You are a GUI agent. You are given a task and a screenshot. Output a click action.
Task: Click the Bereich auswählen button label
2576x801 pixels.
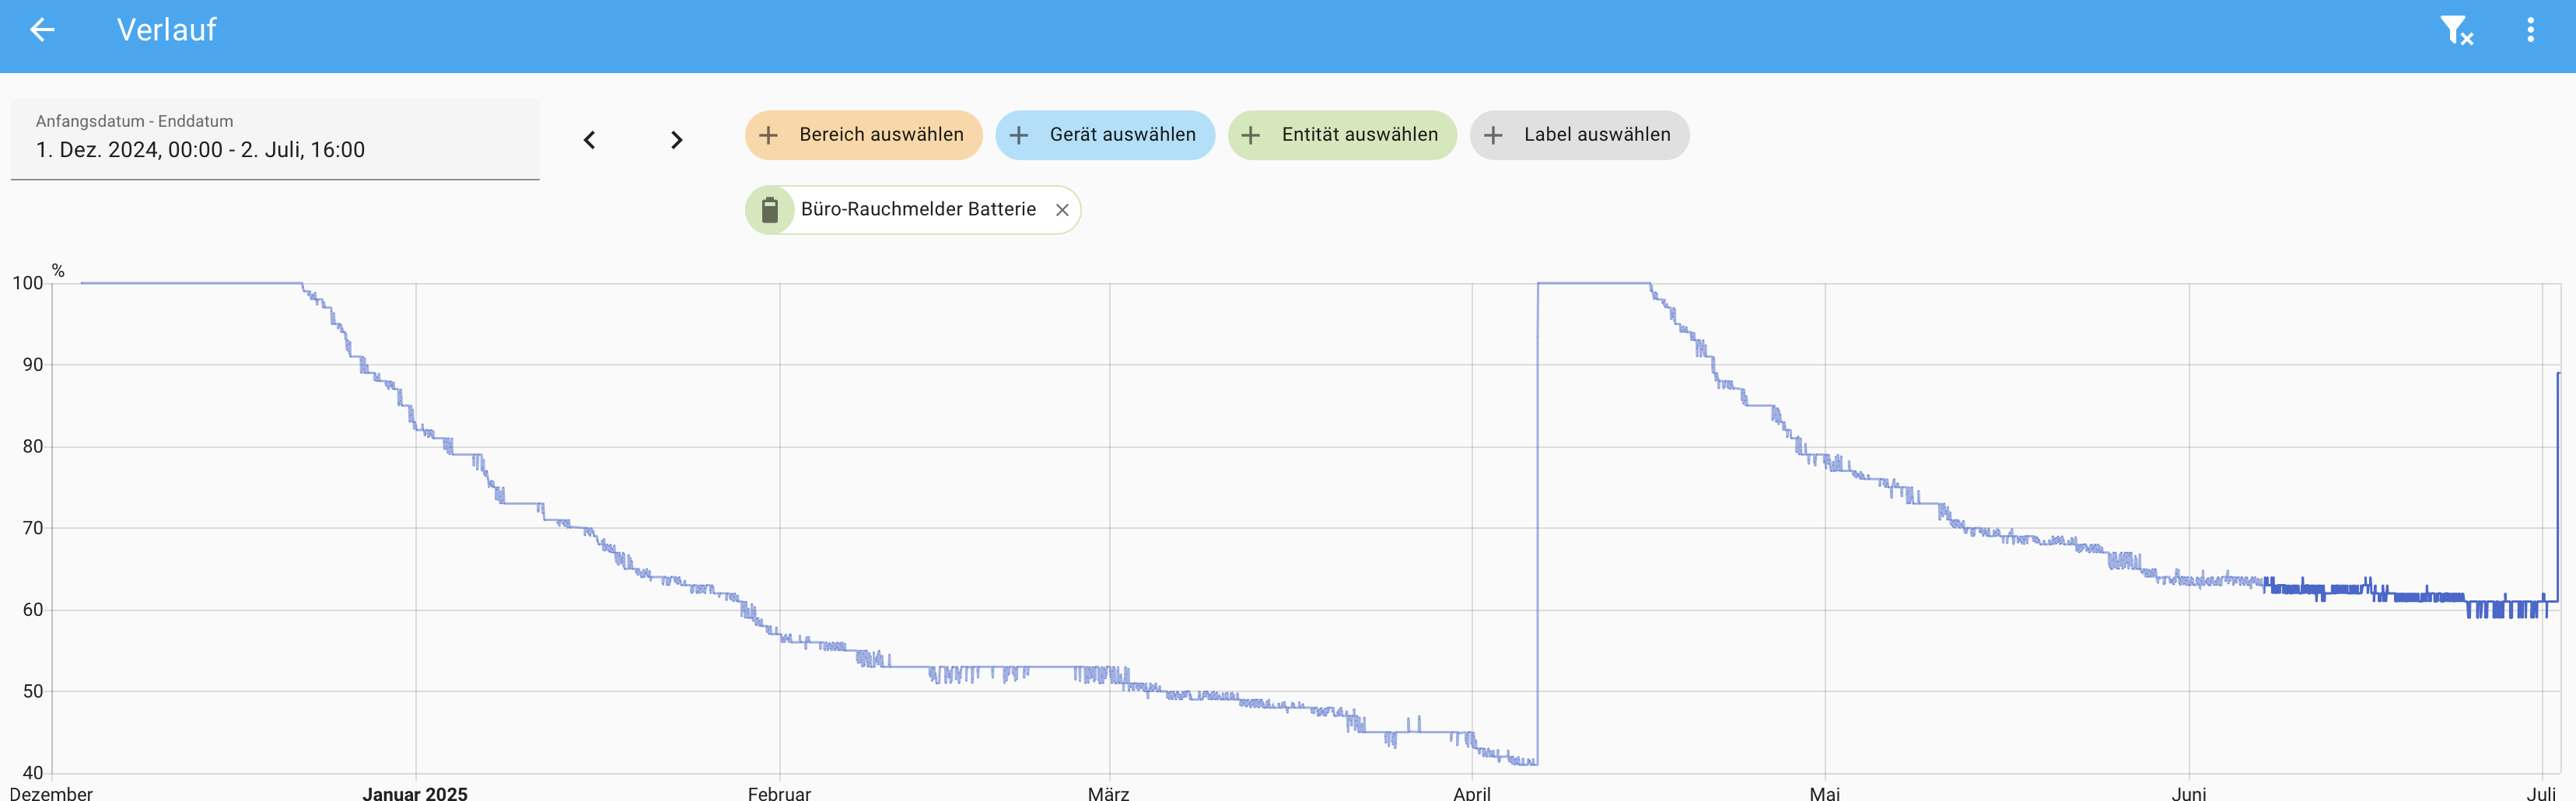(881, 135)
